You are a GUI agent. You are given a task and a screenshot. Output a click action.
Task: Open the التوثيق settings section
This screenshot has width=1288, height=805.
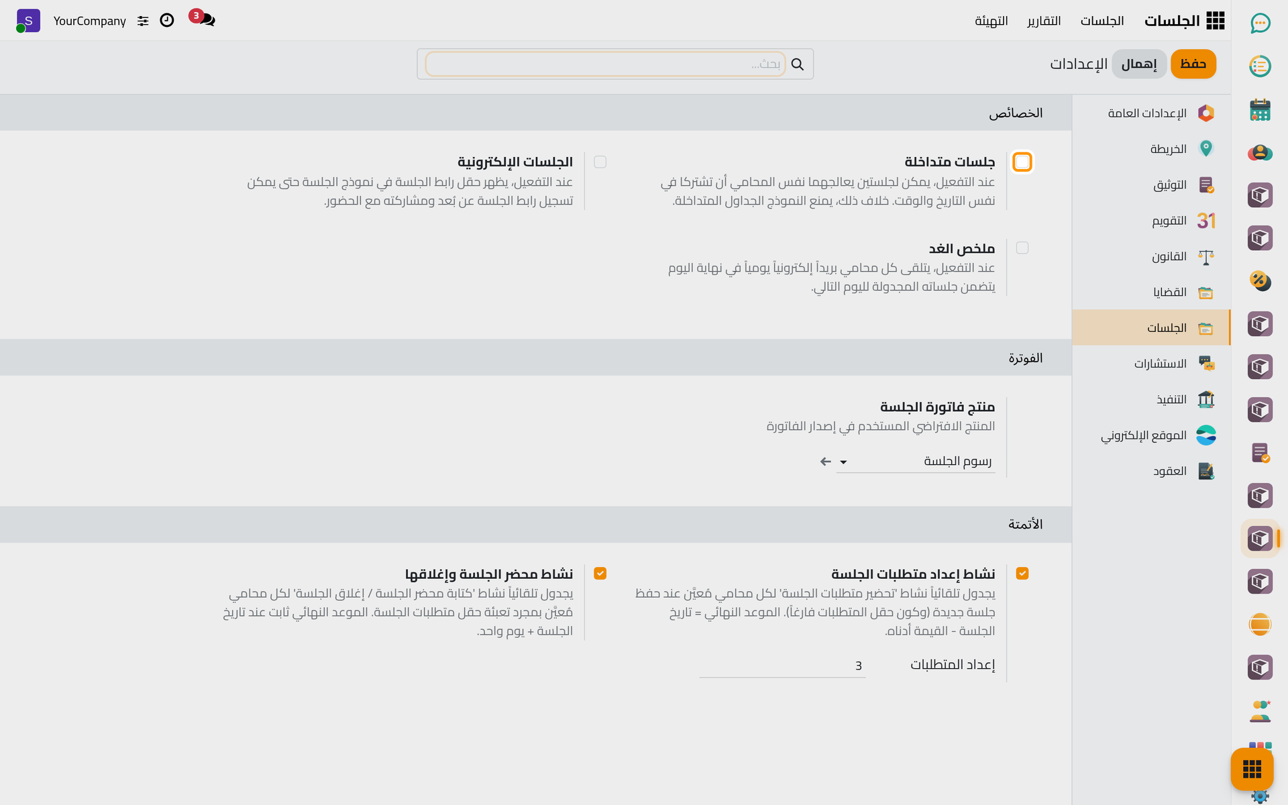click(x=1151, y=184)
